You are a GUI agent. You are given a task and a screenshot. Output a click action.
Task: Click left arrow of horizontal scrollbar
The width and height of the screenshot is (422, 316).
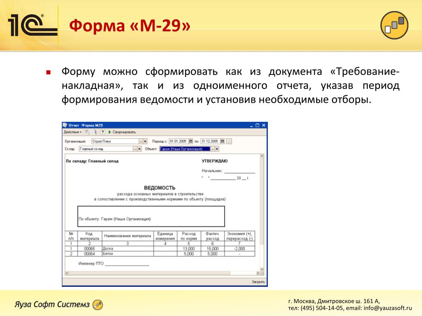67,273
